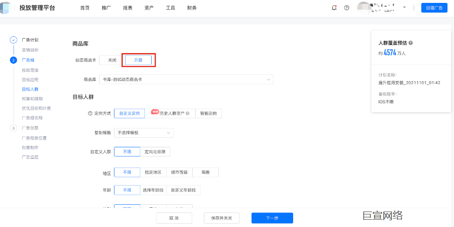The image size is (454, 227).
Task: Jump to 投放范围 in sidebar
Action: (x=30, y=70)
